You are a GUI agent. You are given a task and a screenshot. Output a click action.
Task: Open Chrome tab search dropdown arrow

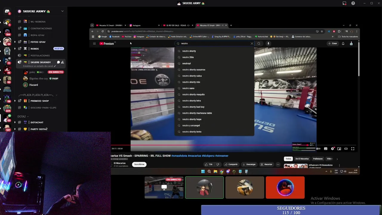[x=92, y=25]
